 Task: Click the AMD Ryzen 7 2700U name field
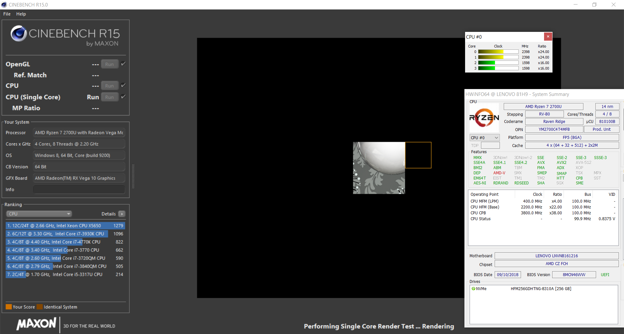pos(543,106)
